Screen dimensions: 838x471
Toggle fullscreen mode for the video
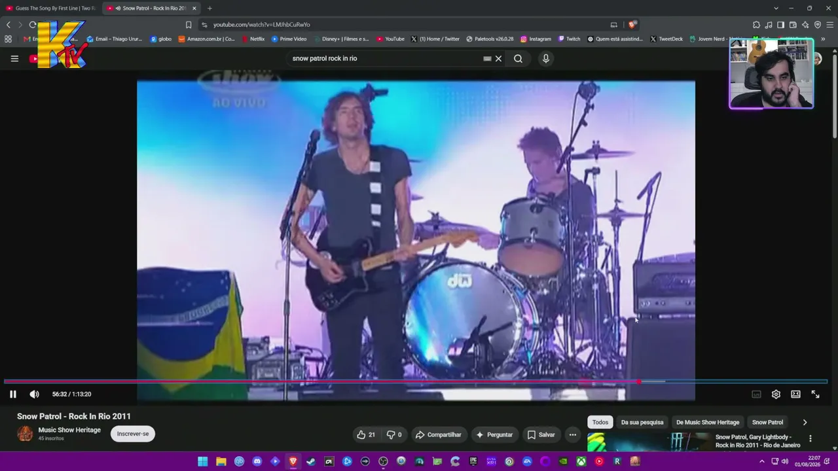coord(815,394)
